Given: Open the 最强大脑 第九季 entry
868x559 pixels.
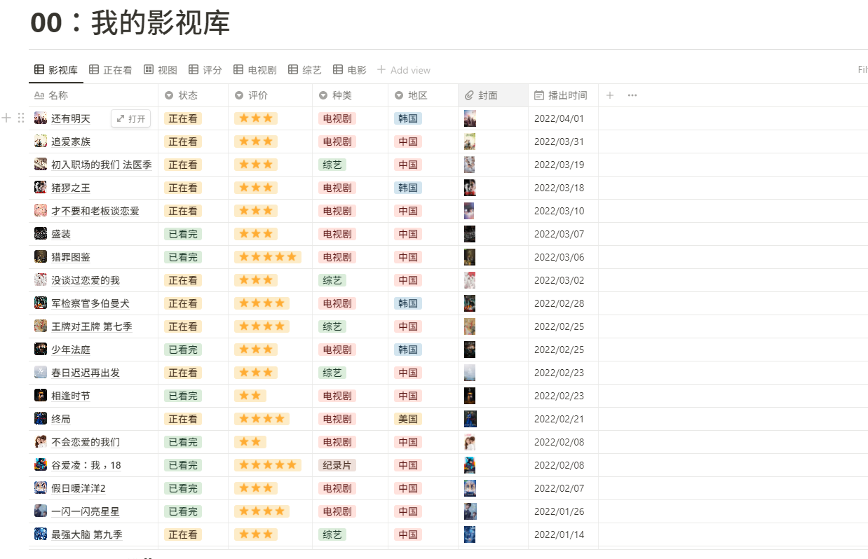Looking at the screenshot, I should (87, 534).
